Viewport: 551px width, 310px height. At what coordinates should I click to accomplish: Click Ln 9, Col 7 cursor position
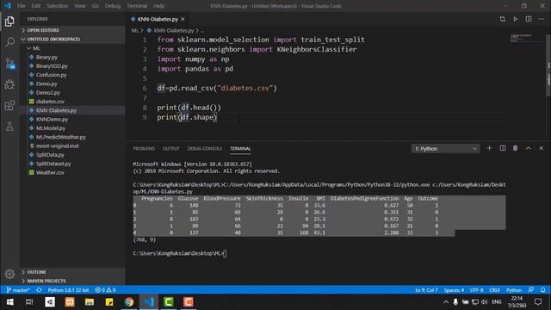(x=426, y=290)
